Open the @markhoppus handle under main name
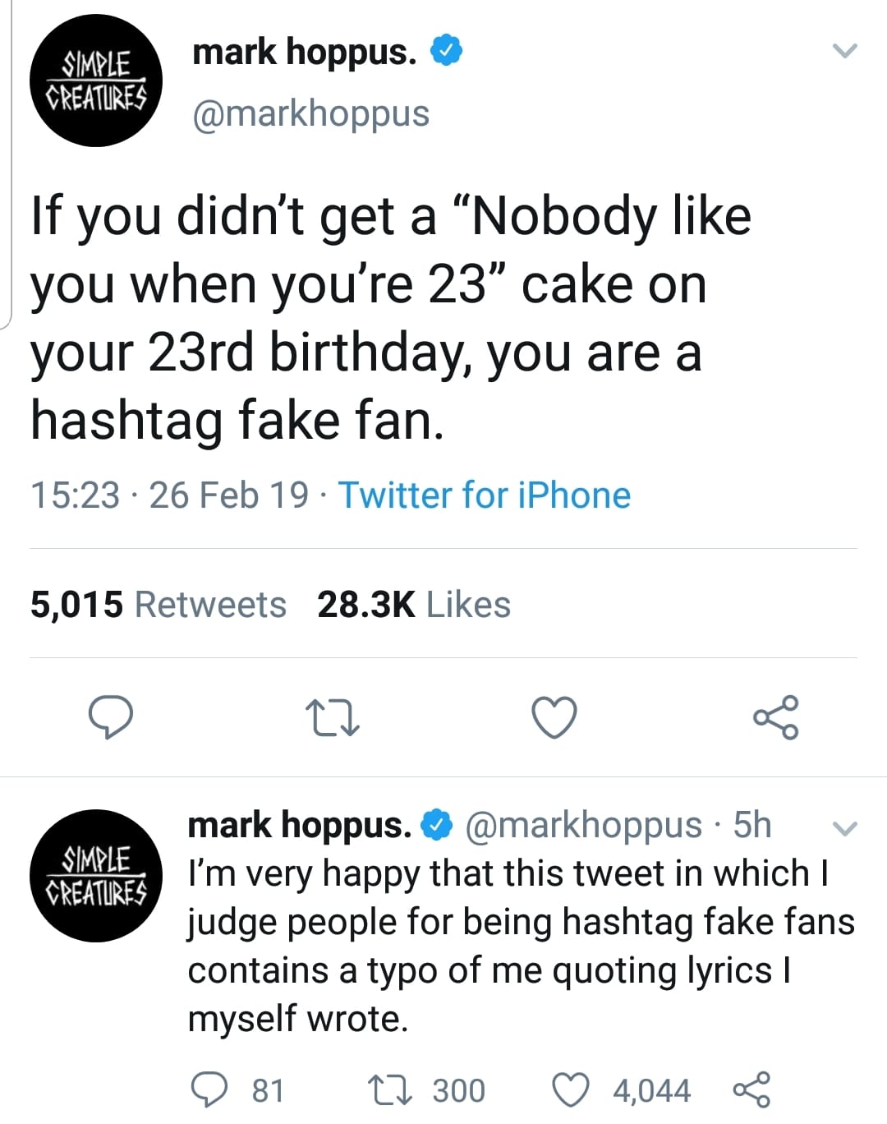 point(310,114)
